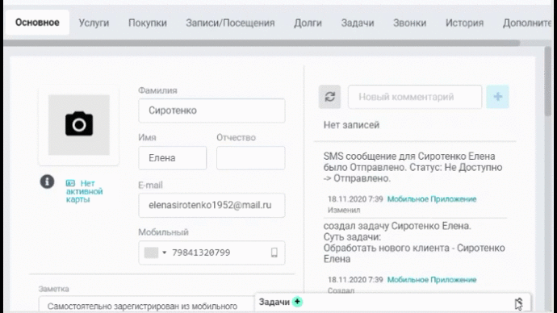Click the mobile number 79841320799 field
557x313 pixels.
click(211, 252)
